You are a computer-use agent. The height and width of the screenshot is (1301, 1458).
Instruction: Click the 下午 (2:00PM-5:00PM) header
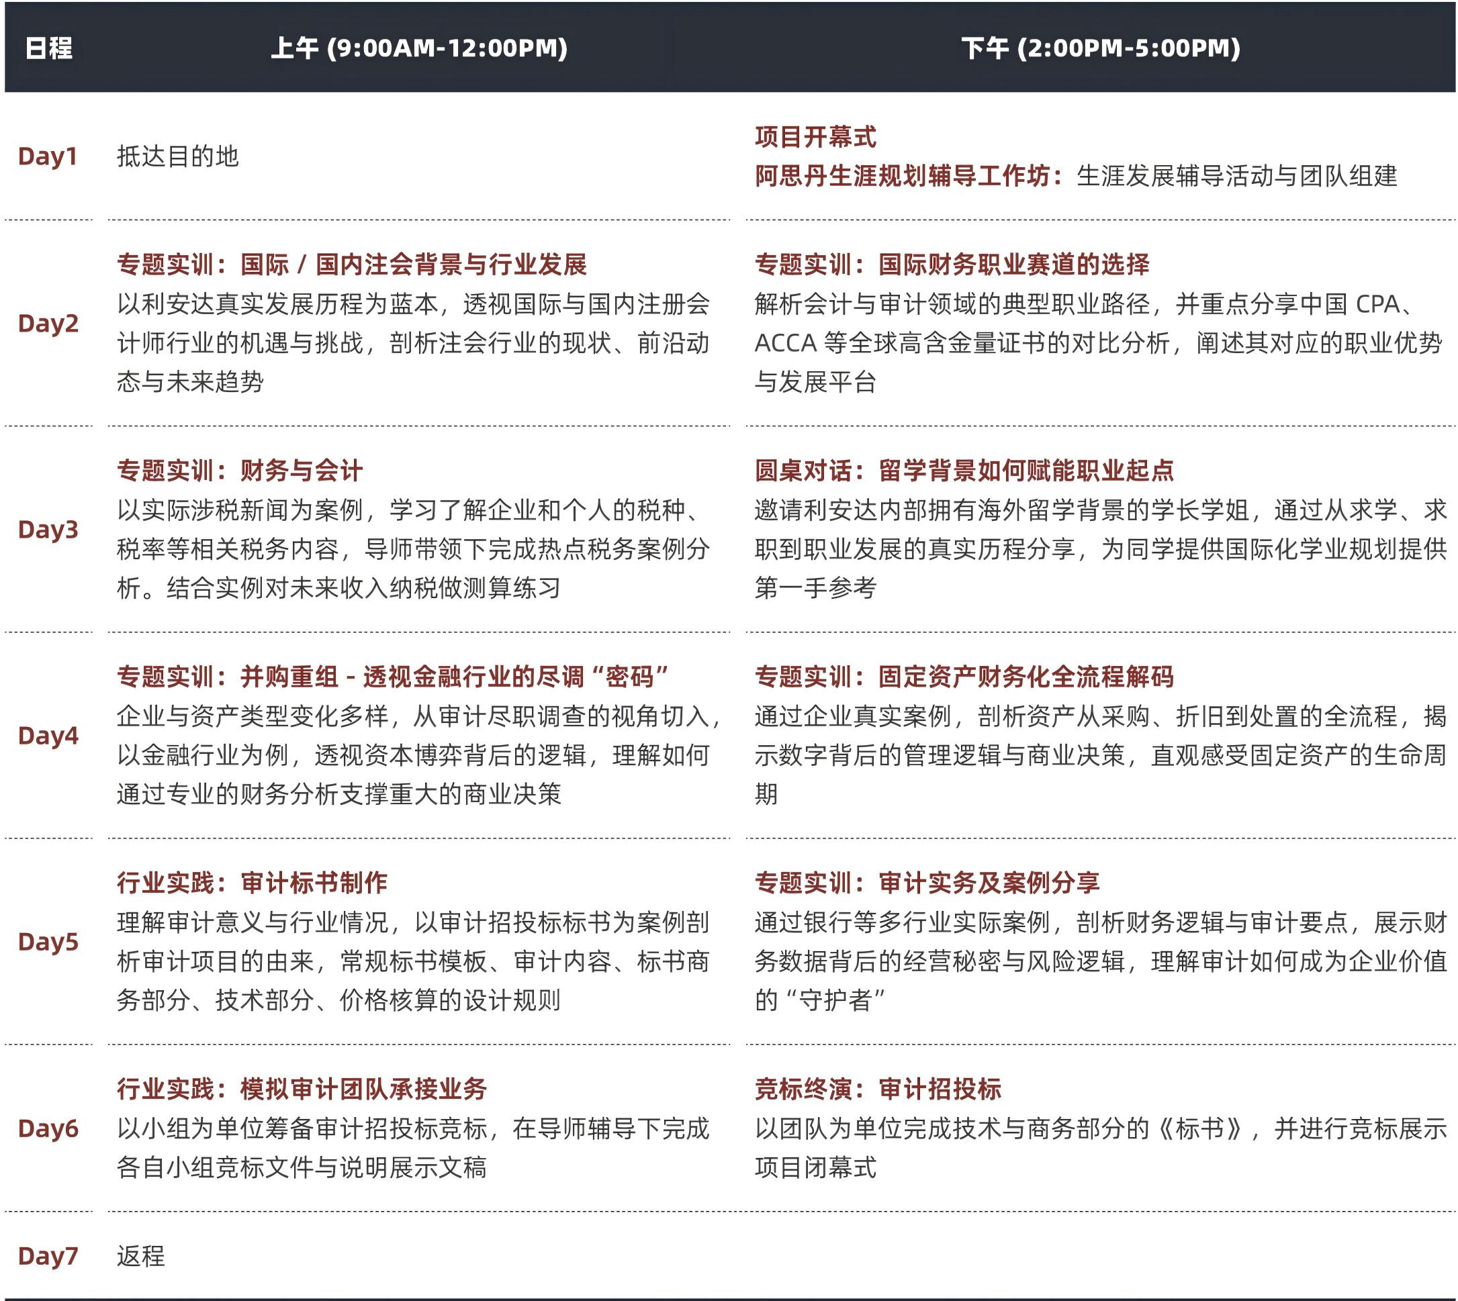click(x=1101, y=48)
